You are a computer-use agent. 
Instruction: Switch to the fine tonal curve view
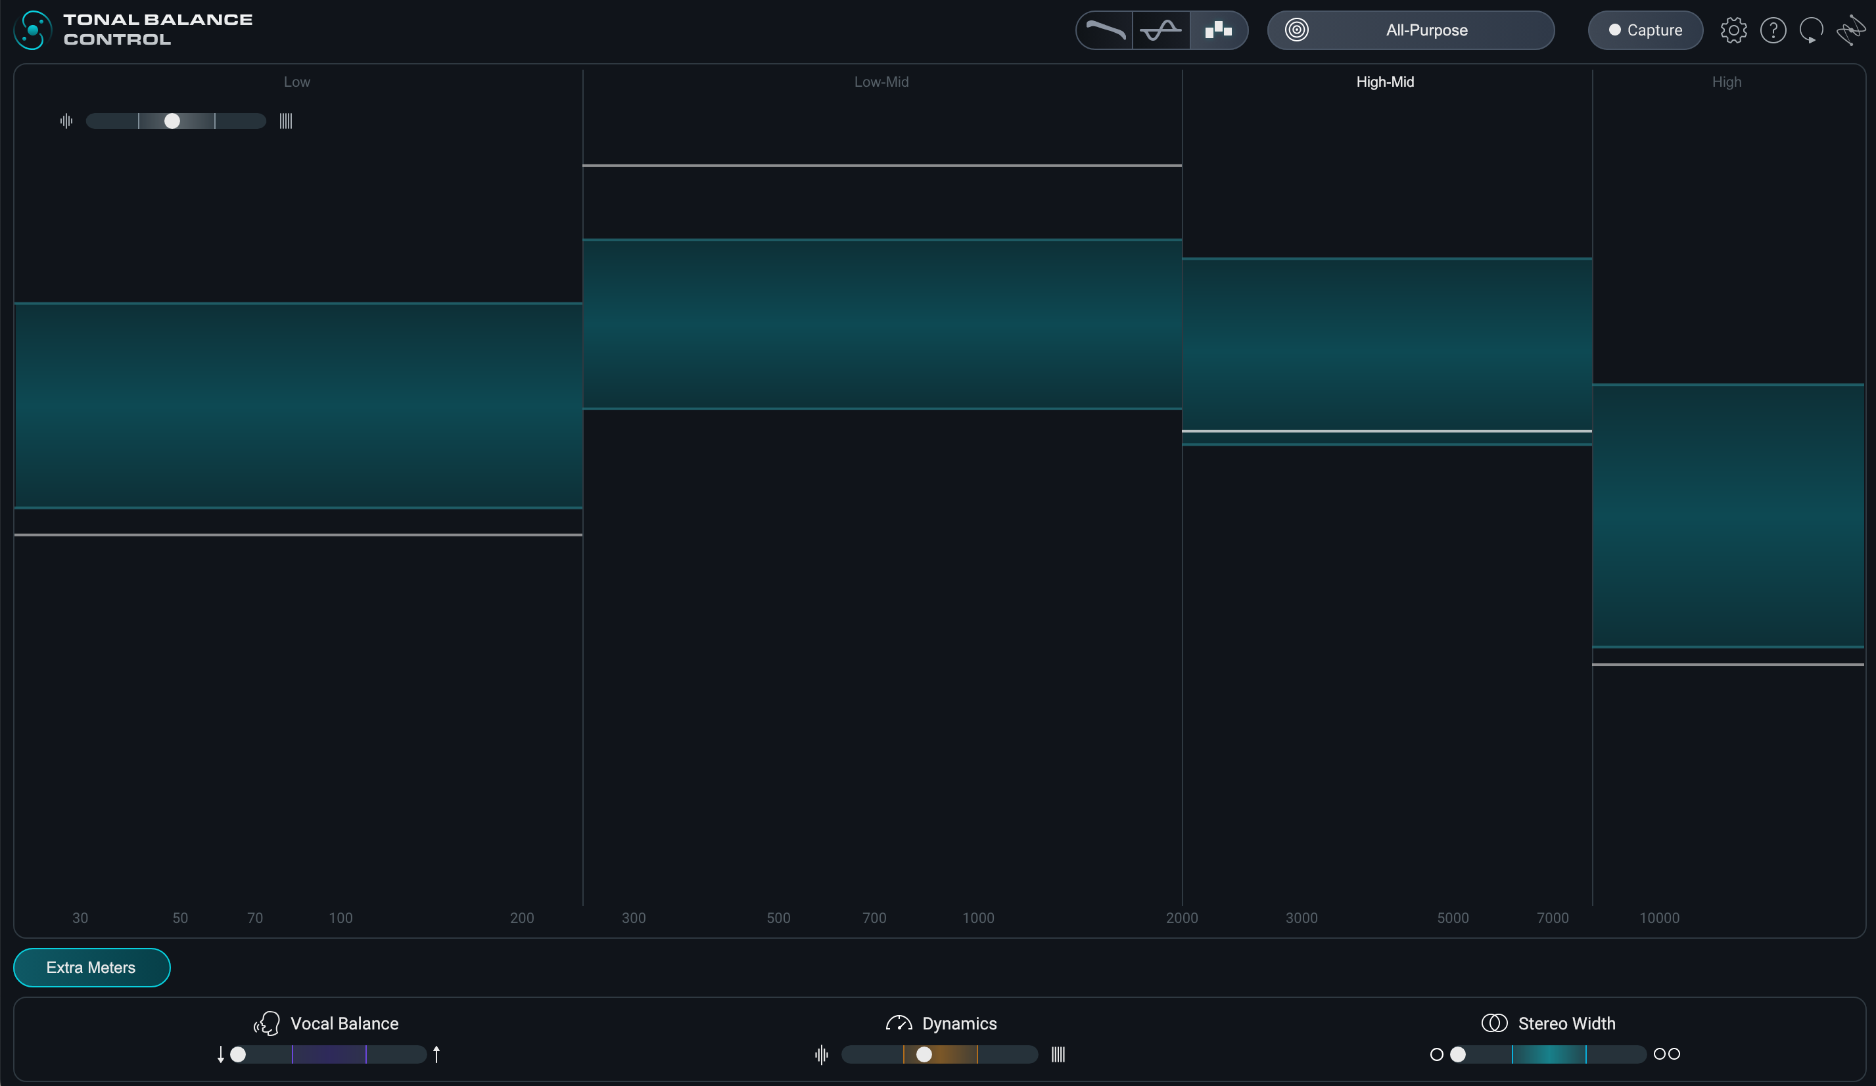pyautogui.click(x=1105, y=30)
